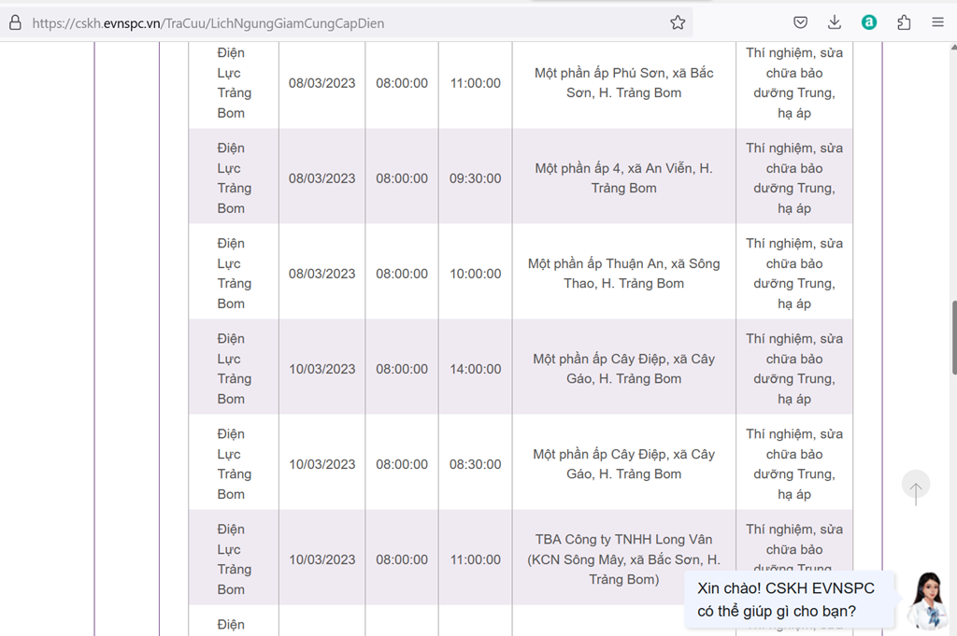
Task: Open the browser hamburger menu
Action: (938, 23)
